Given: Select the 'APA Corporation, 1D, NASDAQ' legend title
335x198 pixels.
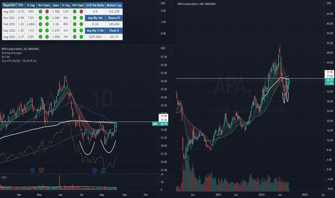Looking at the screenshot, I should 20,49.
